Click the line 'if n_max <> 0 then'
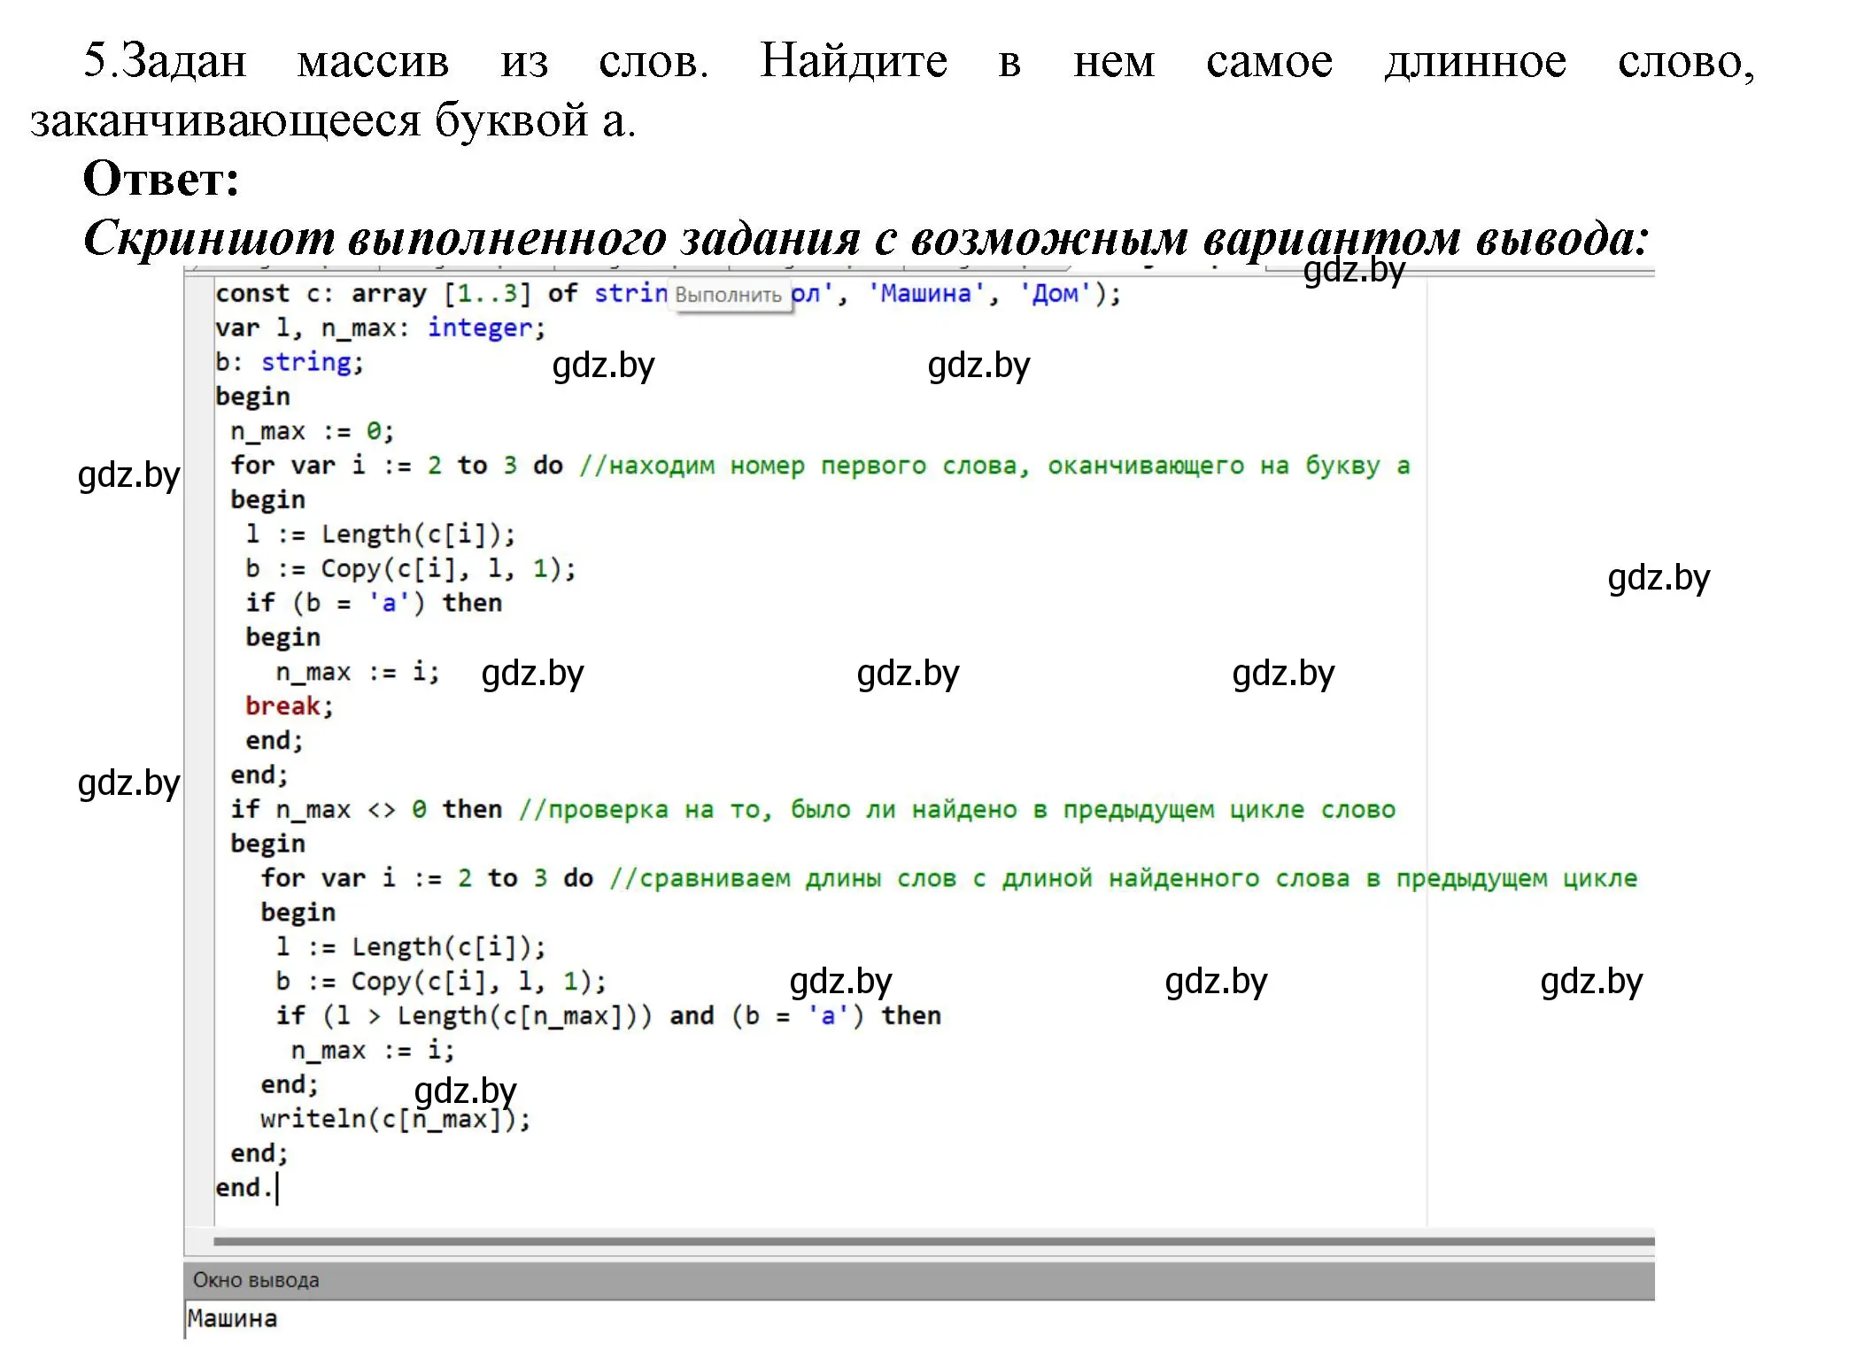Screen dimensions: 1856x1357 (367, 809)
